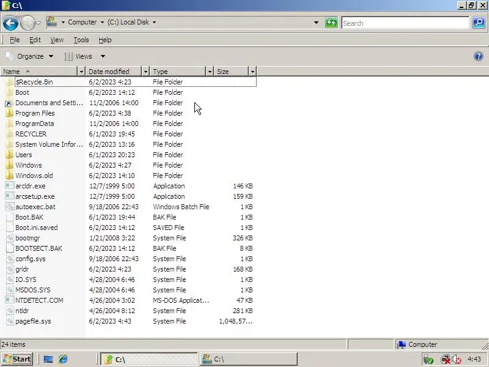Image resolution: width=489 pixels, height=367 pixels.
Task: Click the muted volume tray icon
Action: pyautogui.click(x=457, y=360)
